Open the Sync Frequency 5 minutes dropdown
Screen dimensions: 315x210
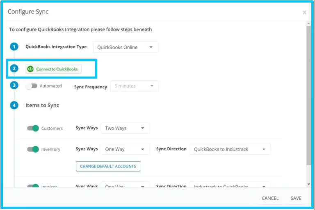click(135, 86)
